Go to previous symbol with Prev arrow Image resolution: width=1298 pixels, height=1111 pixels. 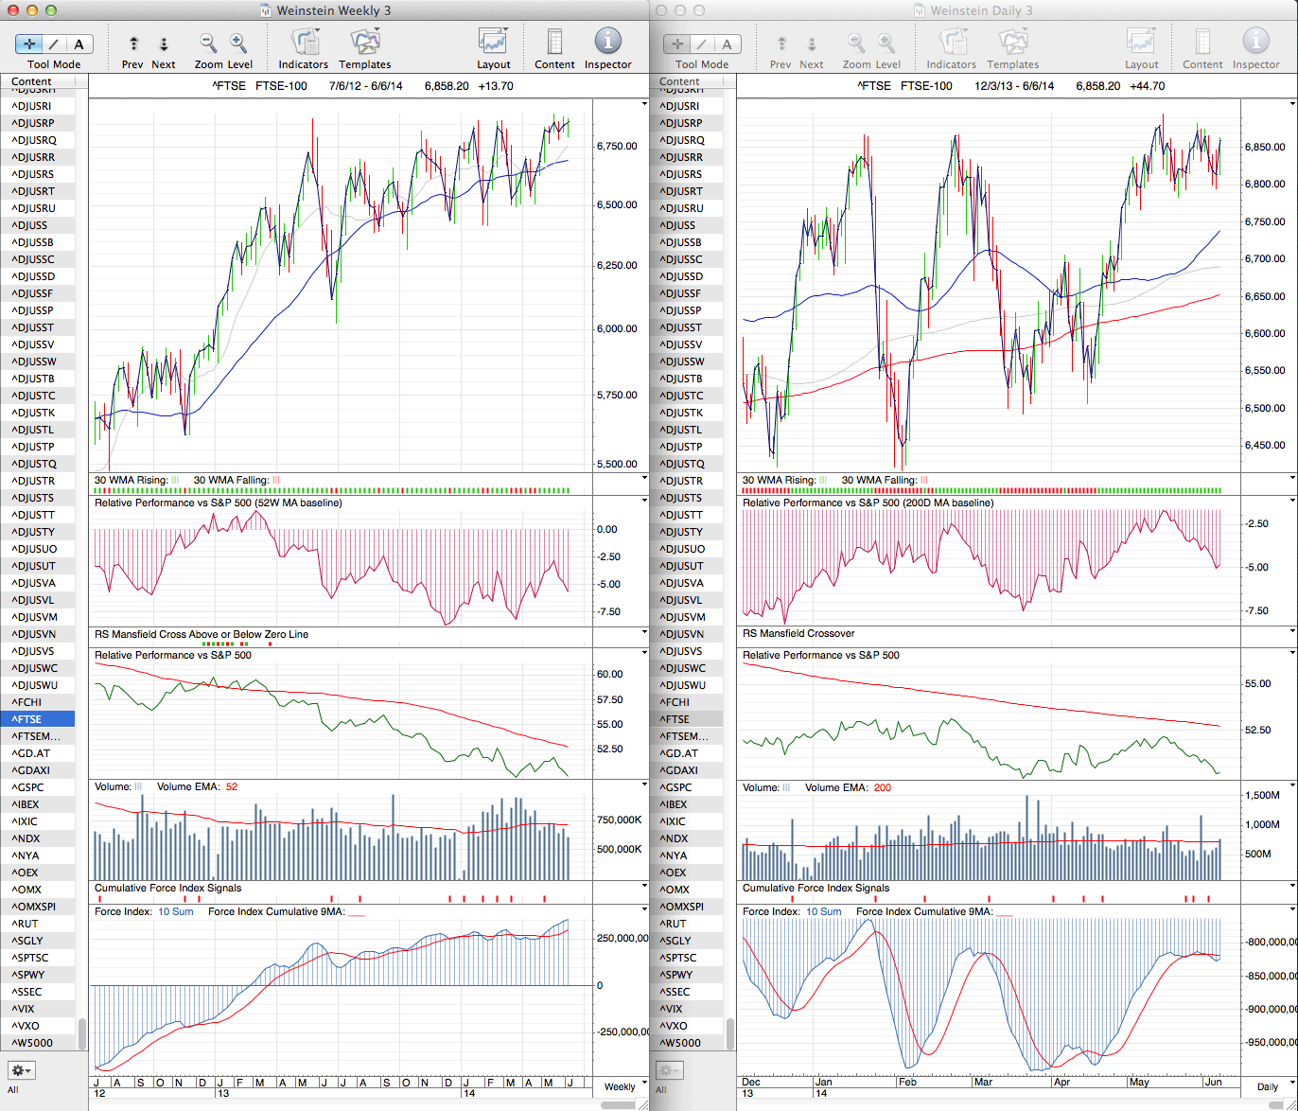(x=133, y=44)
